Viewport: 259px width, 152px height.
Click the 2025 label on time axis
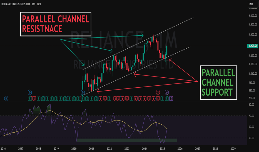coord(162,149)
